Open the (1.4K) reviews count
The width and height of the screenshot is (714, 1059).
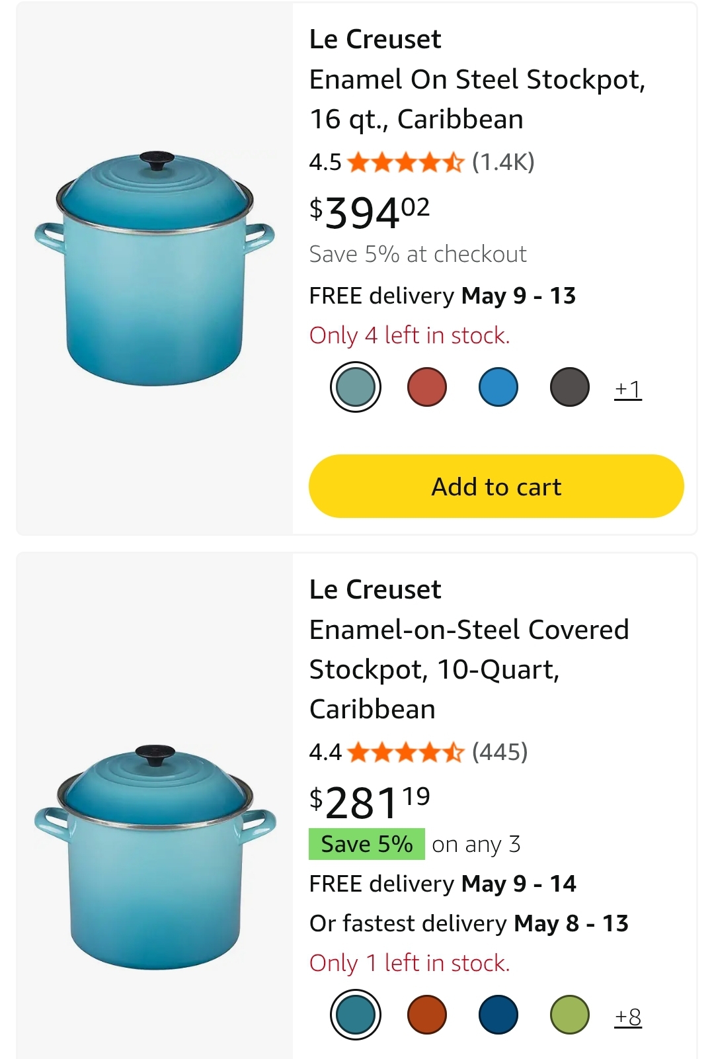(x=503, y=162)
